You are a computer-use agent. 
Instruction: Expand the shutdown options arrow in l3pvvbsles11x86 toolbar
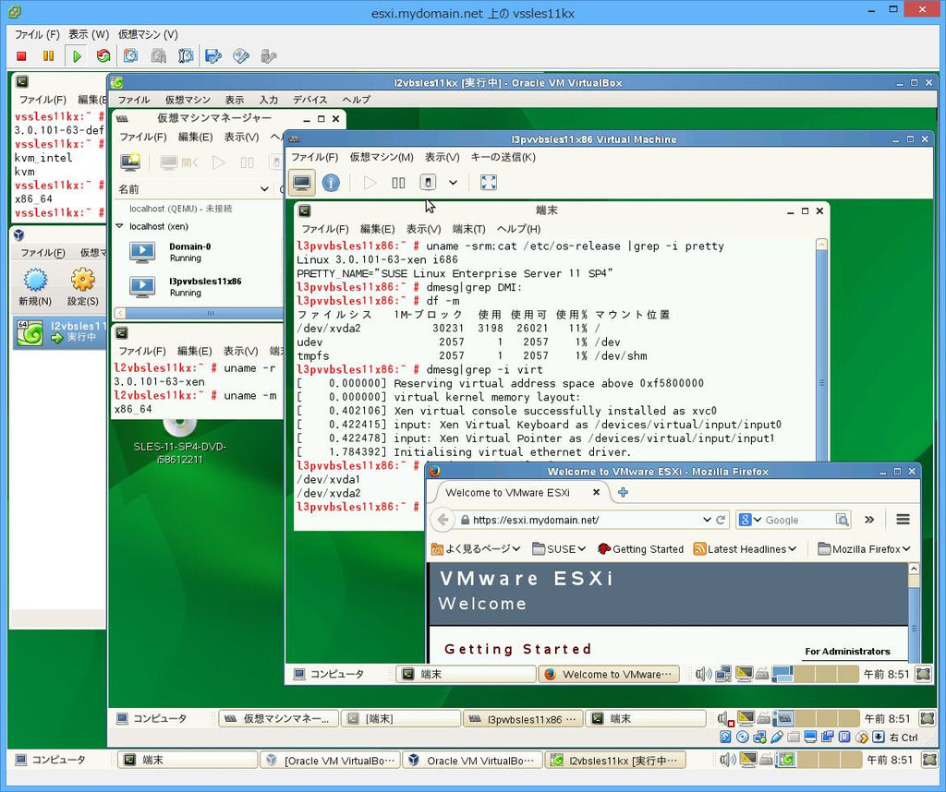pyautogui.click(x=453, y=182)
